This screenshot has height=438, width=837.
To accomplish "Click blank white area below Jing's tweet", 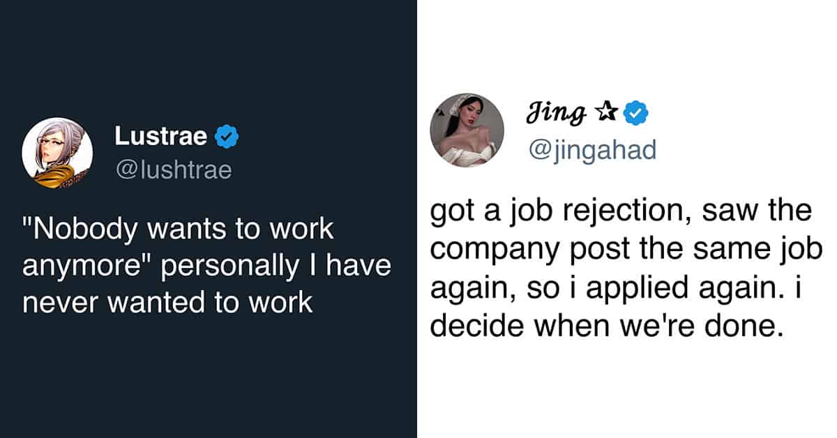I will tap(626, 391).
